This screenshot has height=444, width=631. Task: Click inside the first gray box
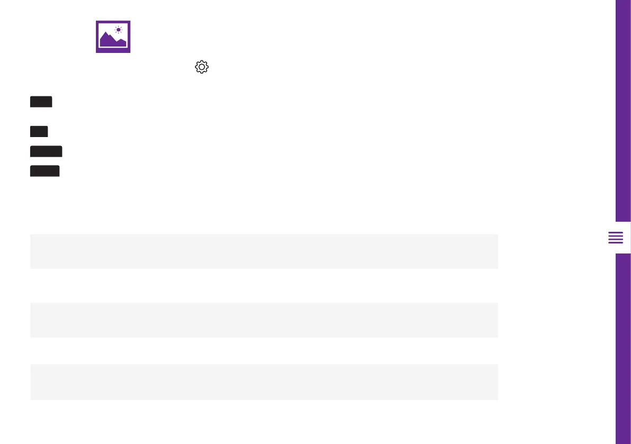264,251
